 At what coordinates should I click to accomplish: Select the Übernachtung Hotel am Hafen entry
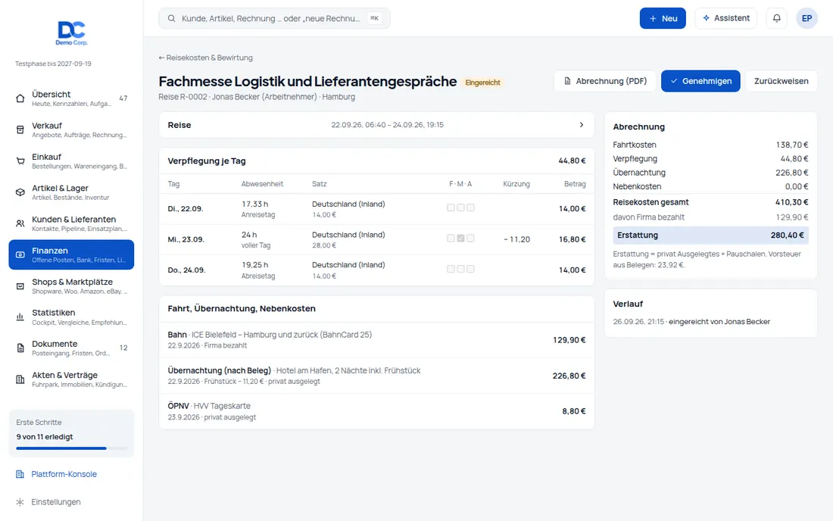click(x=376, y=376)
